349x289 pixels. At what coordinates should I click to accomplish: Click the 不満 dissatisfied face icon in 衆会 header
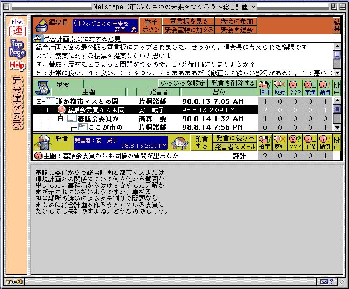308,87
